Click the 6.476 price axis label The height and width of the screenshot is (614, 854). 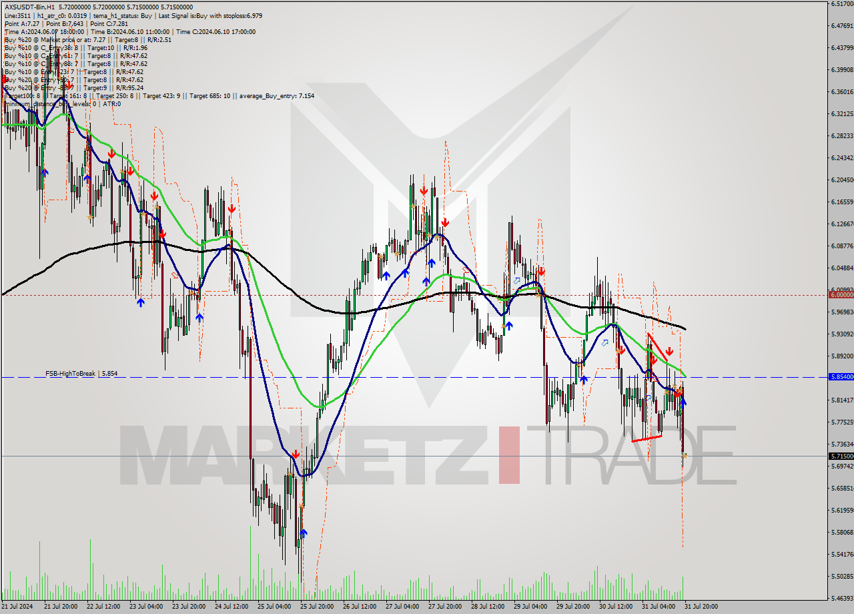pyautogui.click(x=842, y=26)
